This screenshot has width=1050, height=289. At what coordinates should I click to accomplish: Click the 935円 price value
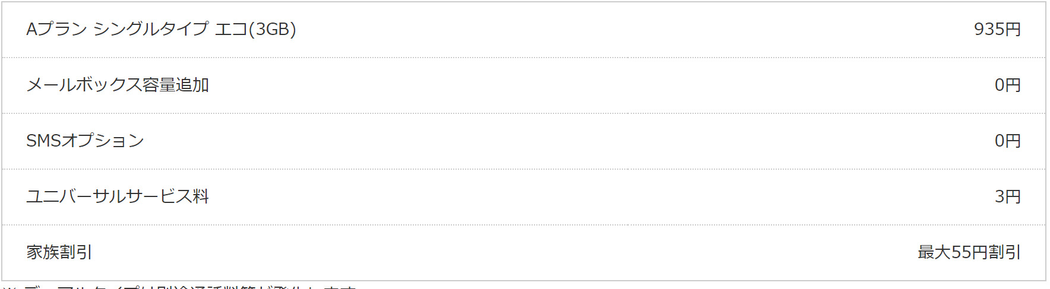tap(997, 29)
